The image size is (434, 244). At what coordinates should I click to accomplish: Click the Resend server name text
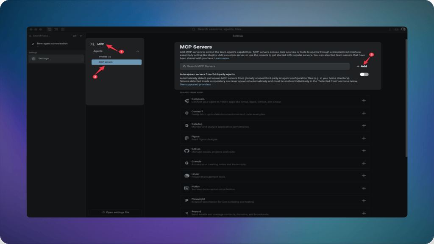coord(196,212)
